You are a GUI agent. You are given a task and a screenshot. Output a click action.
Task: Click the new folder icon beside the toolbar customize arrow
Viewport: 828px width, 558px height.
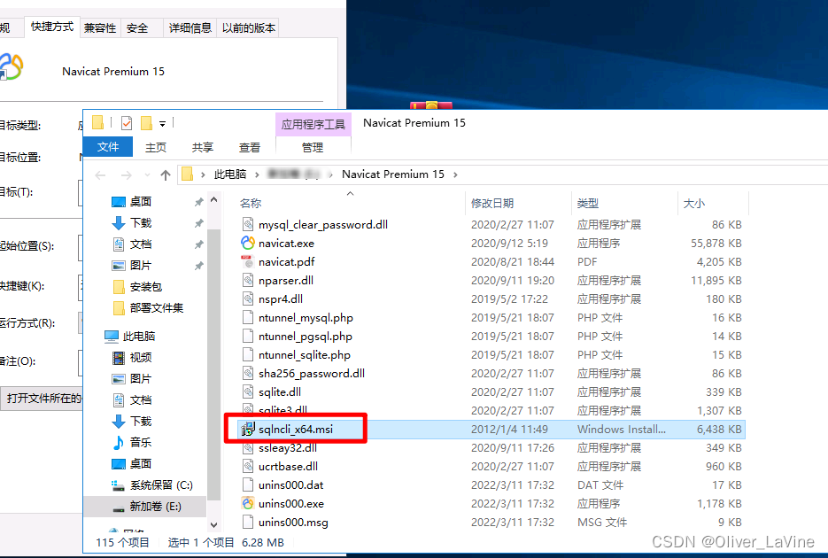click(146, 123)
